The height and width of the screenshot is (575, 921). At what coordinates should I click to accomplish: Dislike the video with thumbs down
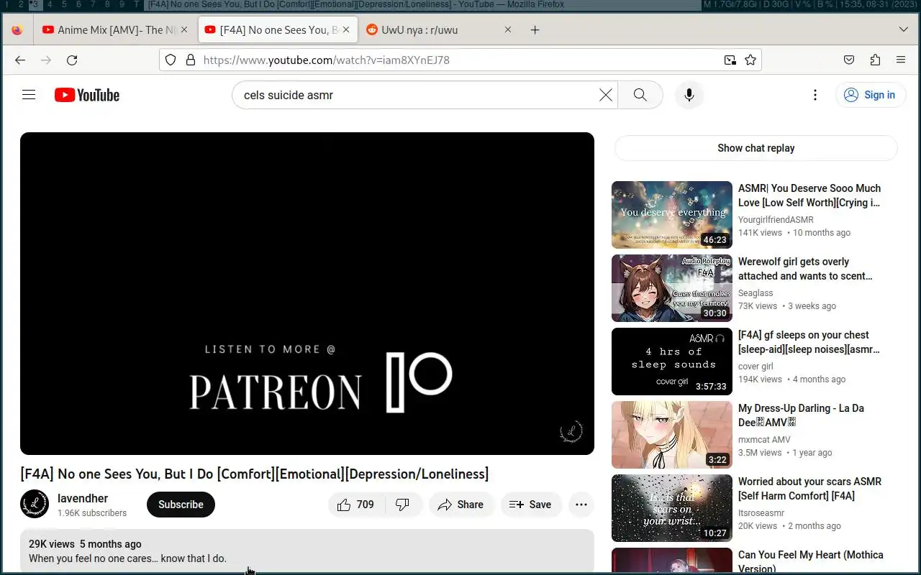click(x=403, y=505)
